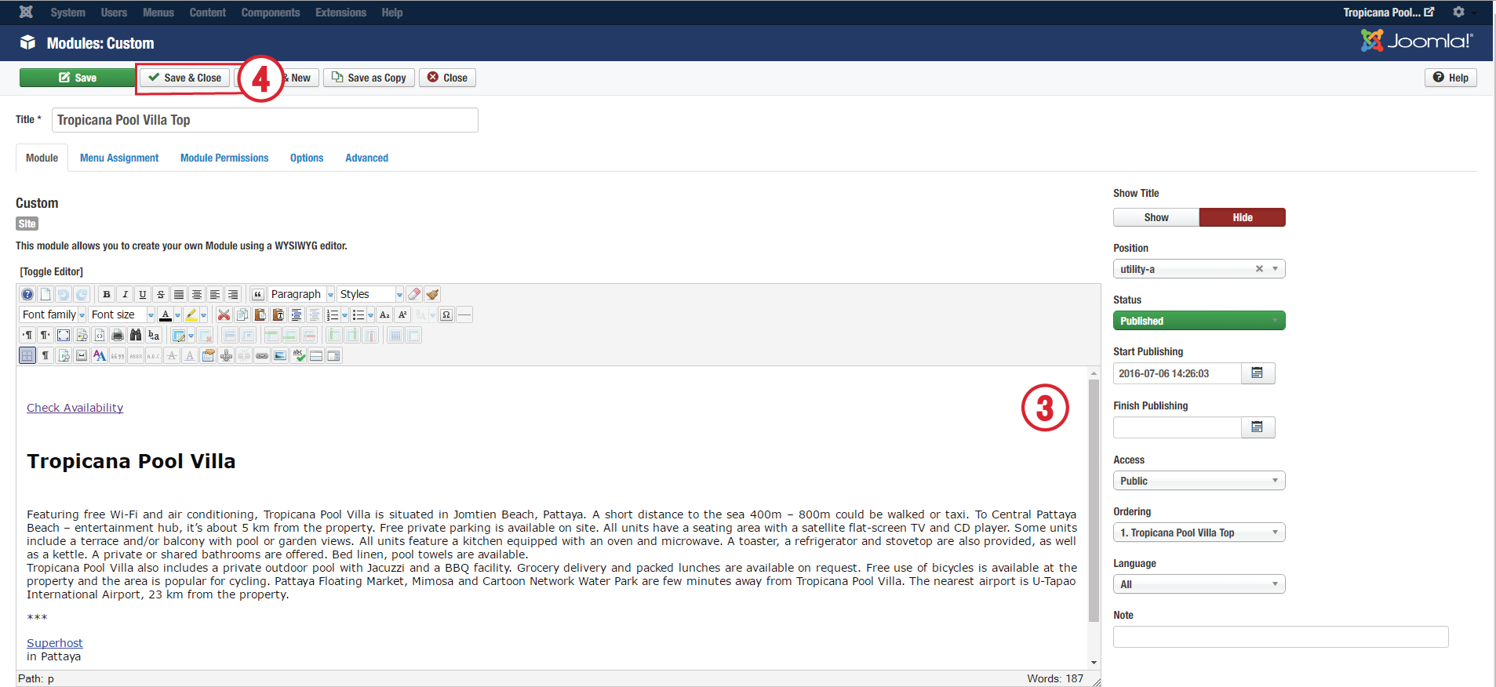
Task: Apply the yellow highlight color swatch
Action: tap(191, 314)
